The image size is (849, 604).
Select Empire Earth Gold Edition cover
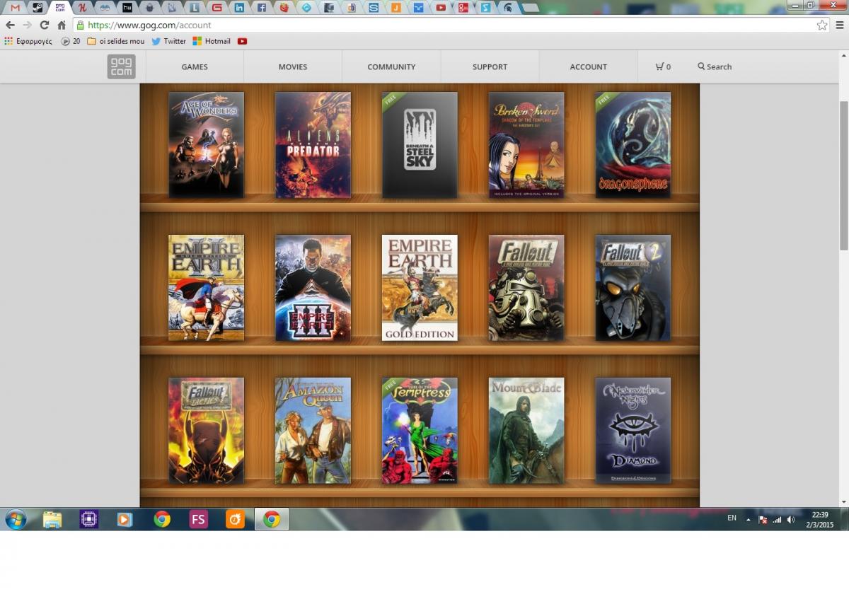pos(420,288)
